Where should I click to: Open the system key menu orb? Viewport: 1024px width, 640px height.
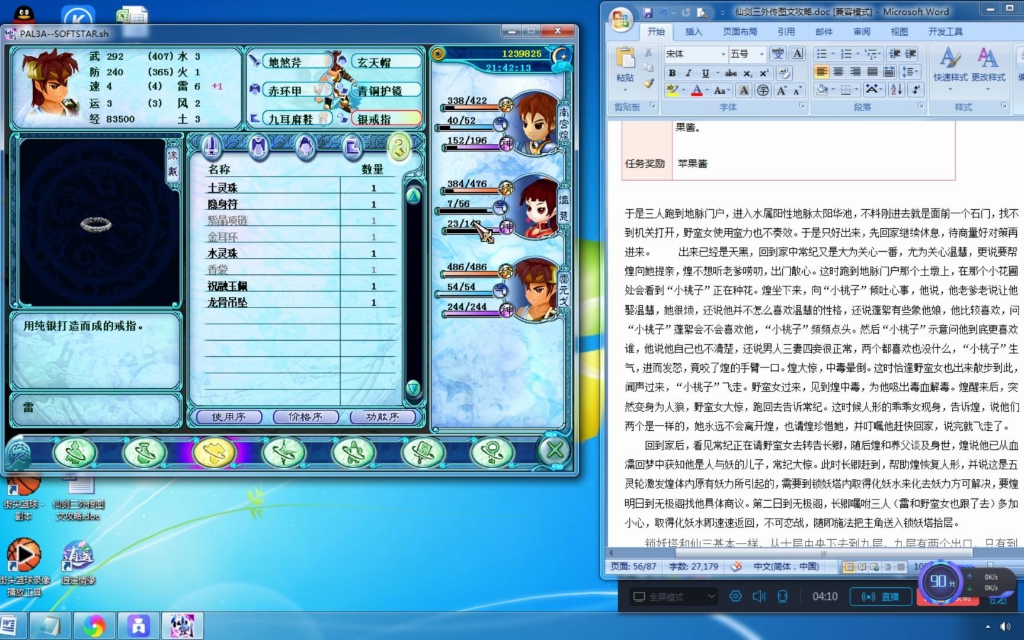(492, 453)
